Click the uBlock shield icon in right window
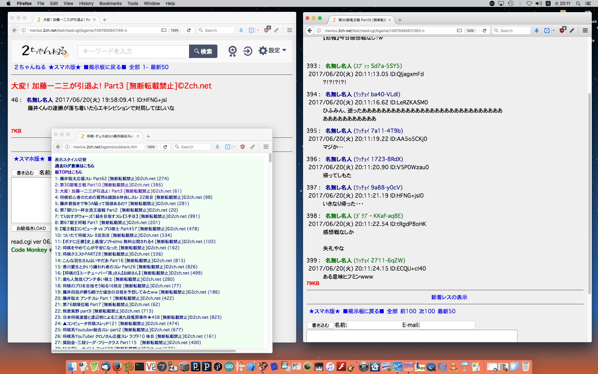Viewport: 598px width, 374px height. click(x=562, y=31)
